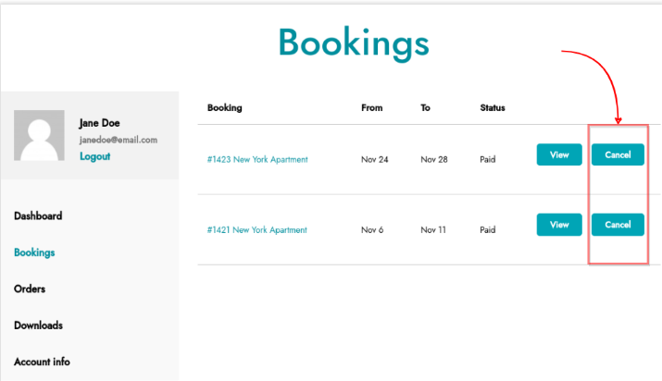Go to the Orders section

tap(30, 289)
